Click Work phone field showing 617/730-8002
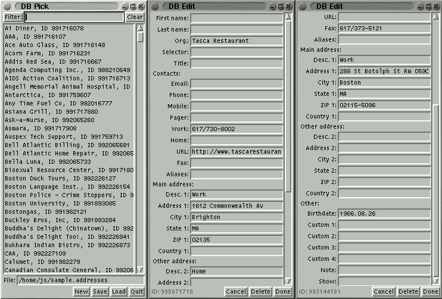 point(236,129)
